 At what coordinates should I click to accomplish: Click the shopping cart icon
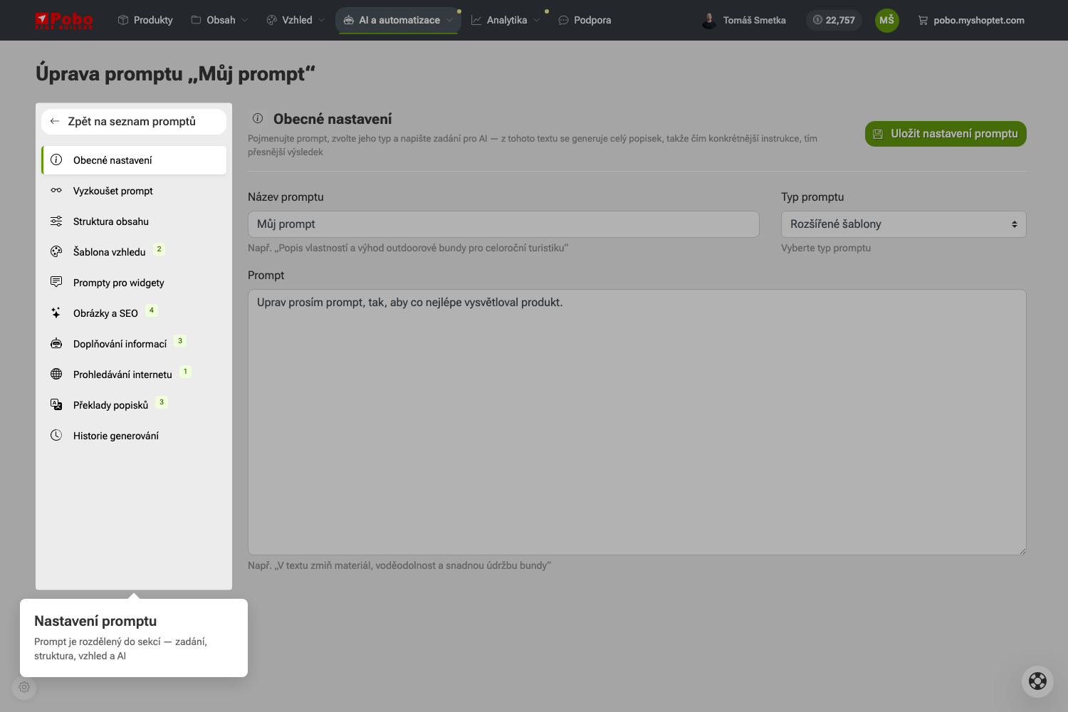click(923, 20)
